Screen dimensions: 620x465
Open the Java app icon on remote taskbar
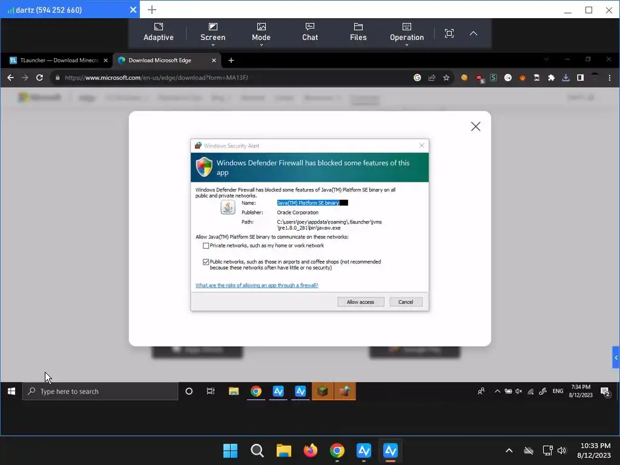pyautogui.click(x=345, y=391)
